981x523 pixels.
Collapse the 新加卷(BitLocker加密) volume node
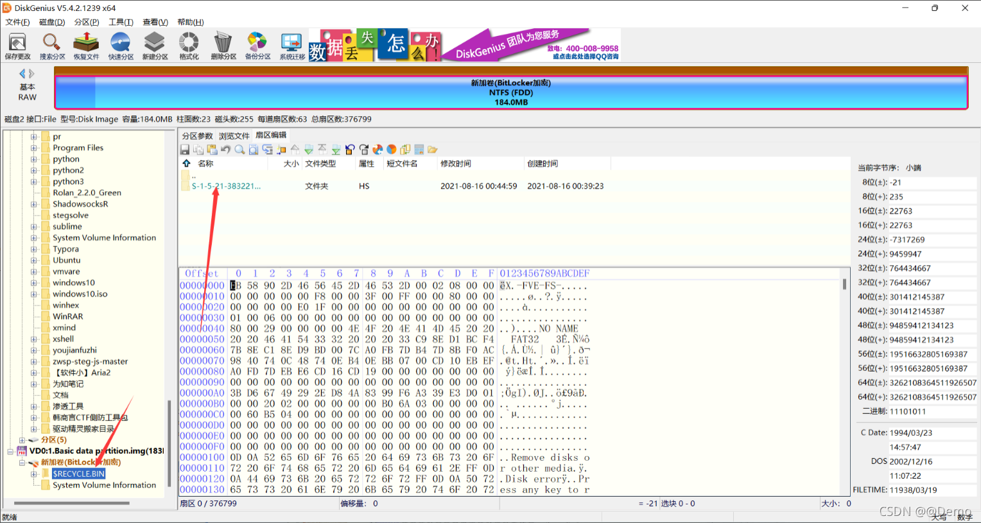click(22, 463)
